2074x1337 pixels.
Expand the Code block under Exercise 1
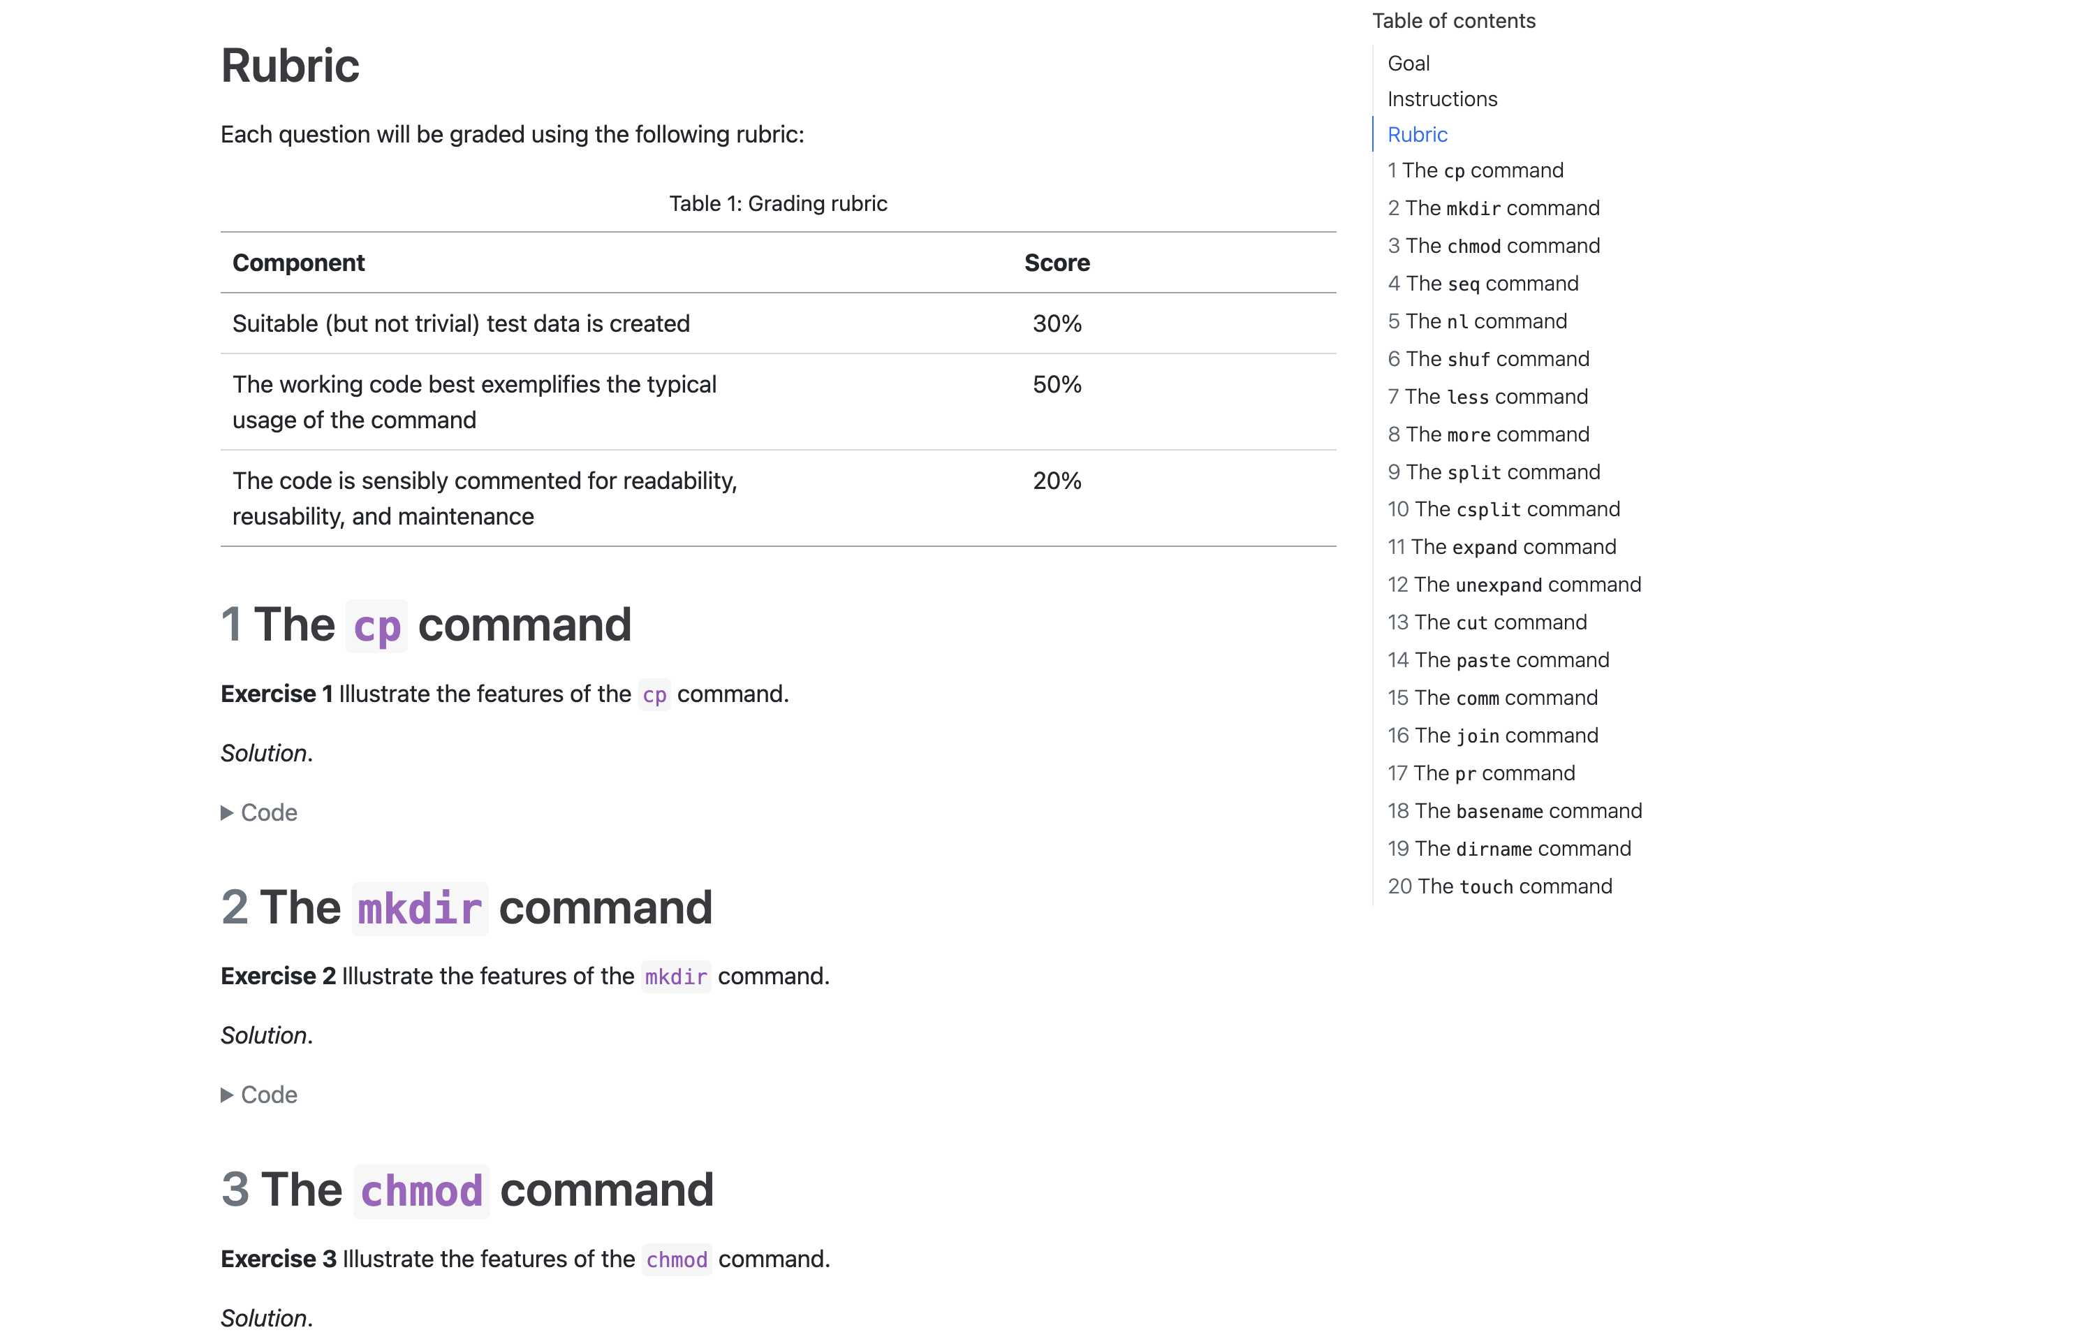pyautogui.click(x=258, y=812)
